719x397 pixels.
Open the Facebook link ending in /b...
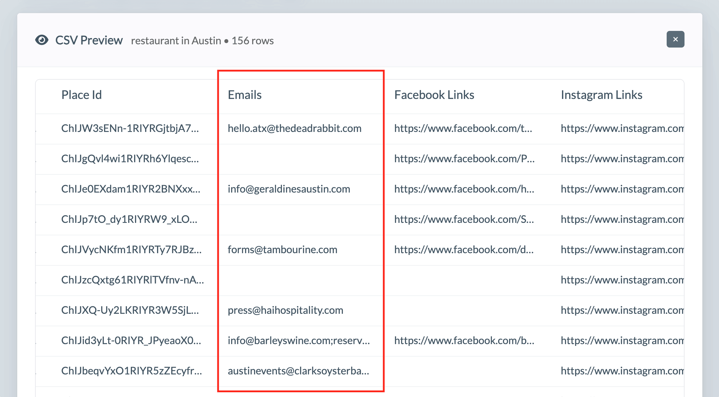(464, 341)
